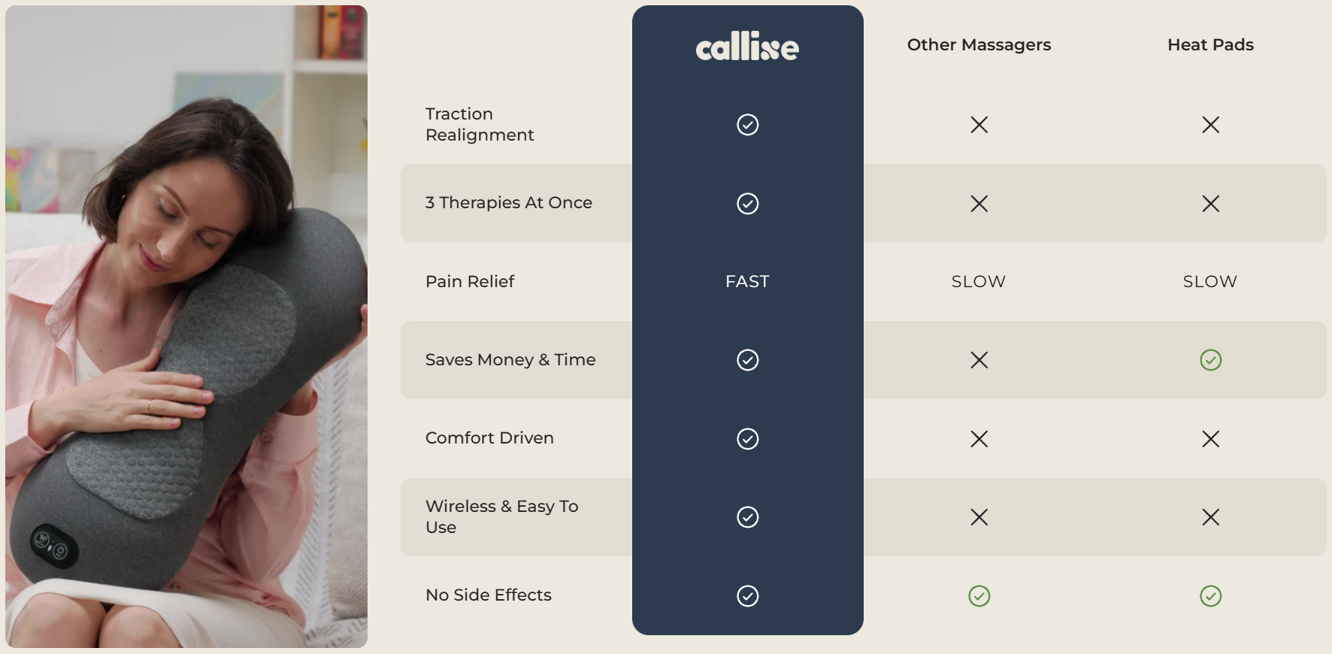
Task: Click the Saves Money & Time label
Action: (x=510, y=360)
